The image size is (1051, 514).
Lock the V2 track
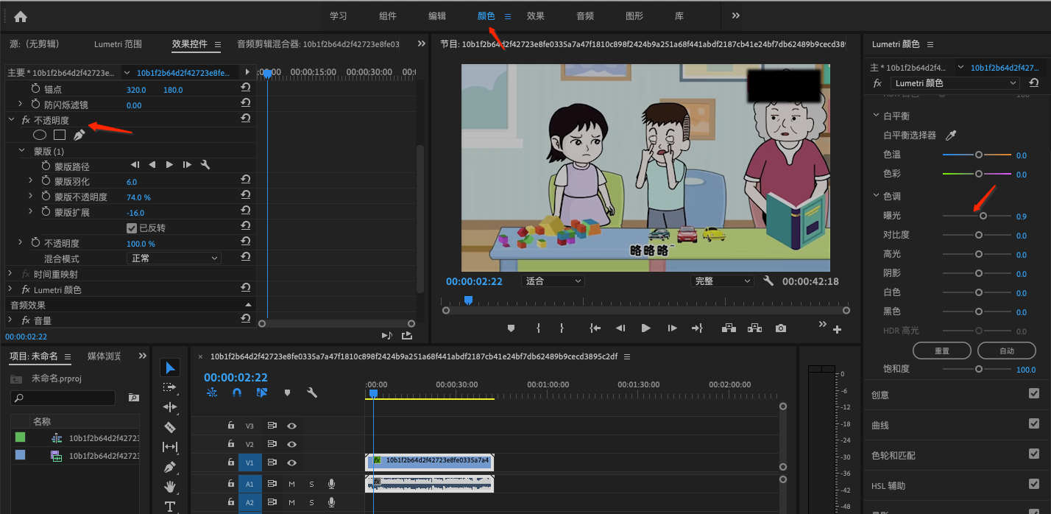pos(230,444)
